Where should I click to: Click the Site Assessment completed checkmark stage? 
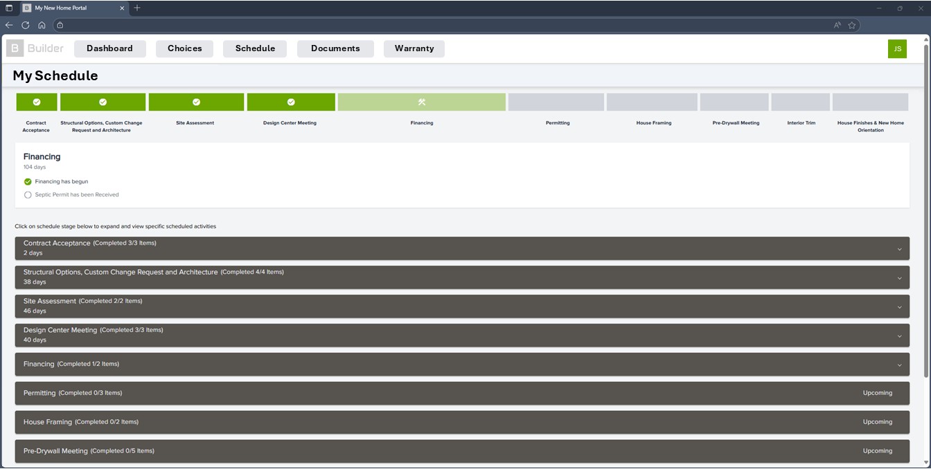coord(196,102)
